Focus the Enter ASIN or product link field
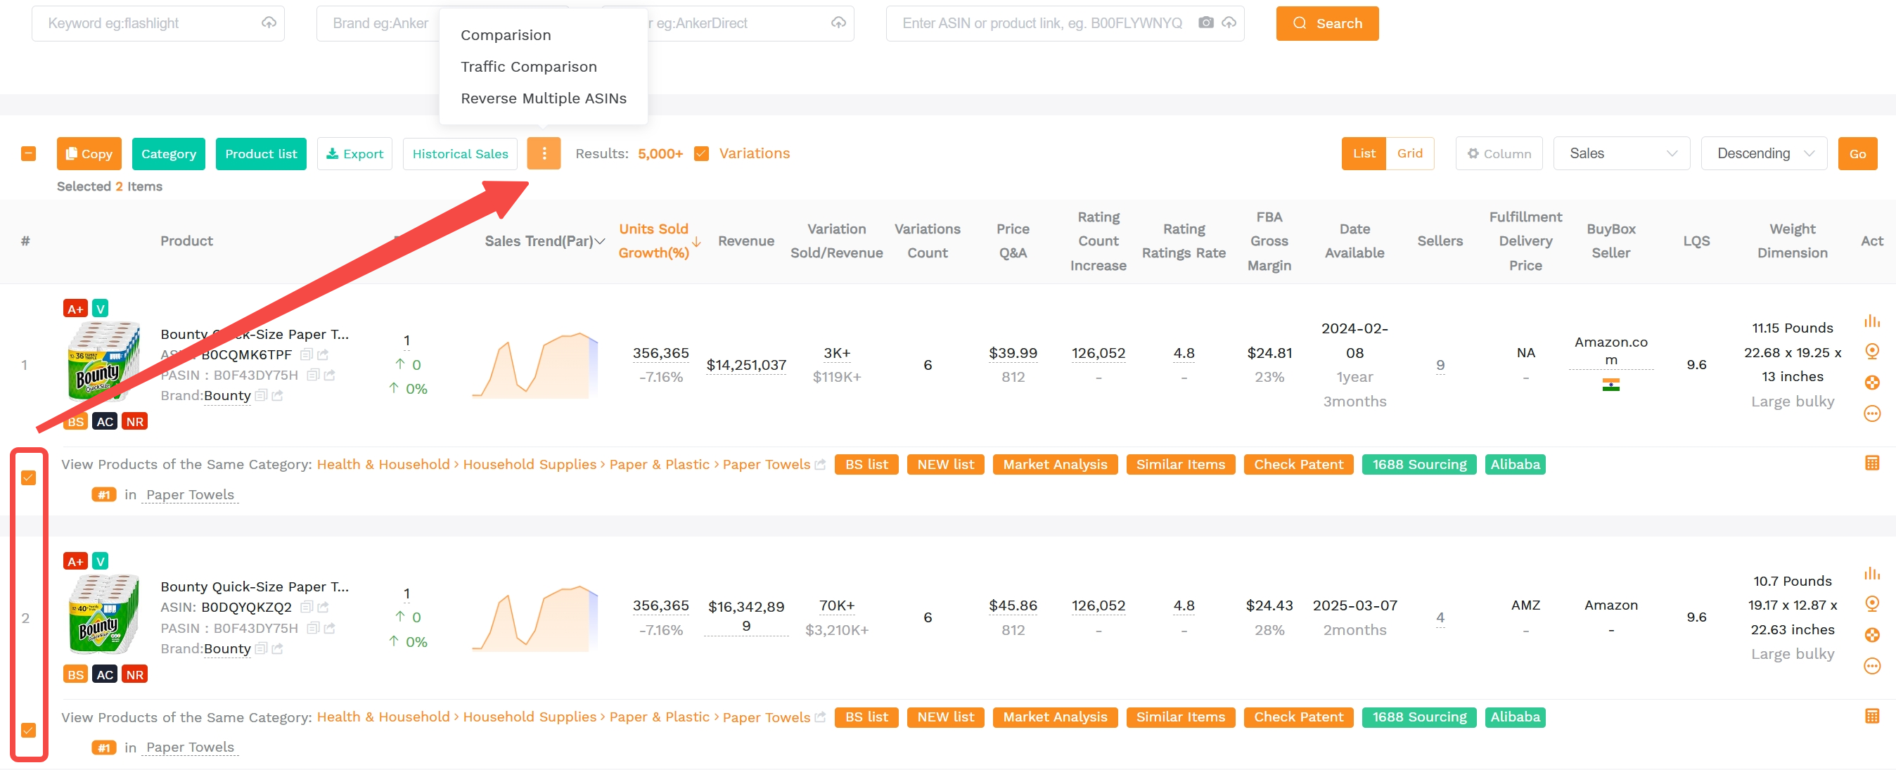1896x770 pixels. tap(1064, 23)
